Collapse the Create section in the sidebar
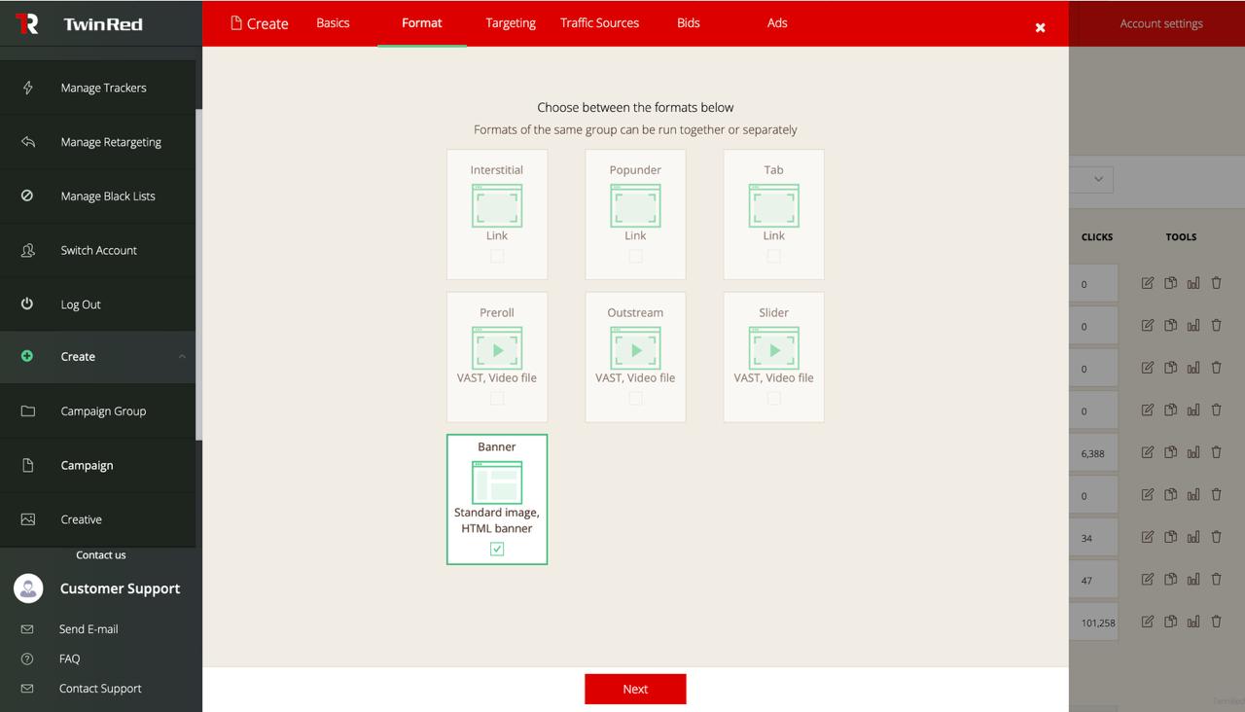1245x712 pixels. (x=181, y=356)
